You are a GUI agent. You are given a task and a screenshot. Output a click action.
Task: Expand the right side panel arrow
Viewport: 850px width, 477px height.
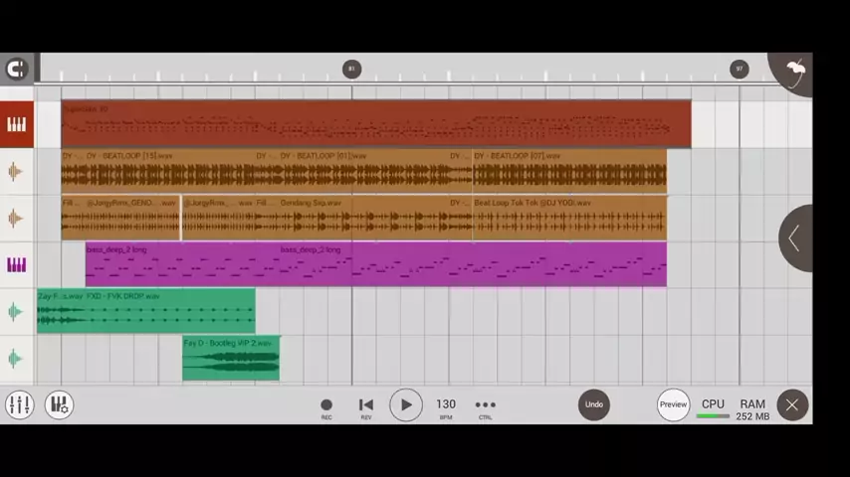coord(794,238)
